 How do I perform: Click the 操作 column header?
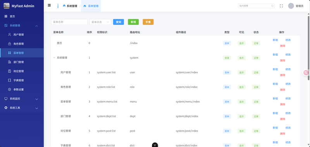pos(282,32)
